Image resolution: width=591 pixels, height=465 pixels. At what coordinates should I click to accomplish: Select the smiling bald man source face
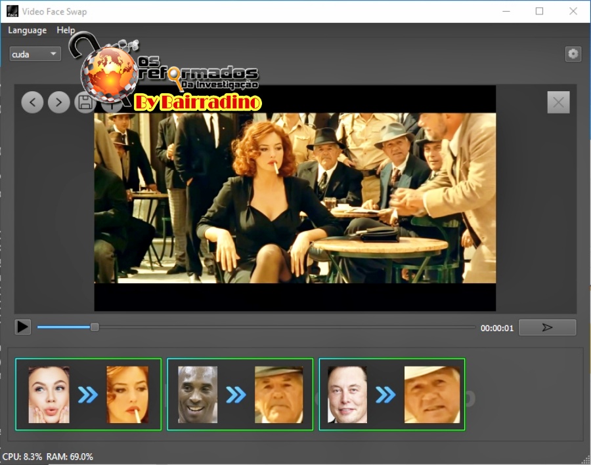pyautogui.click(x=198, y=395)
